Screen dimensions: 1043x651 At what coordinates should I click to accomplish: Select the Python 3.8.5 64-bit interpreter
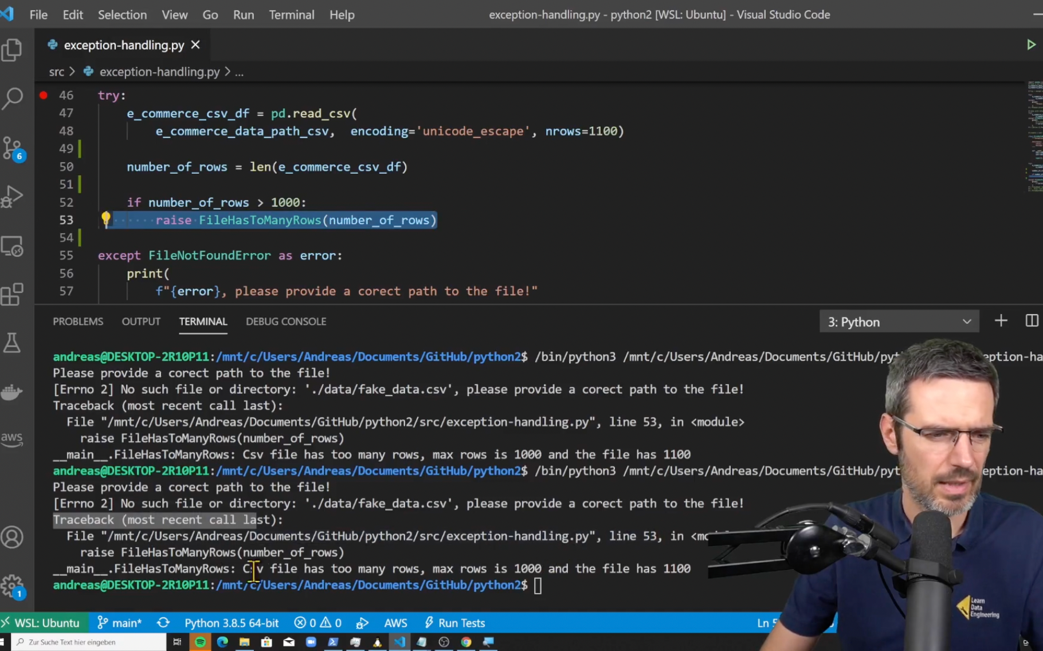tap(232, 623)
